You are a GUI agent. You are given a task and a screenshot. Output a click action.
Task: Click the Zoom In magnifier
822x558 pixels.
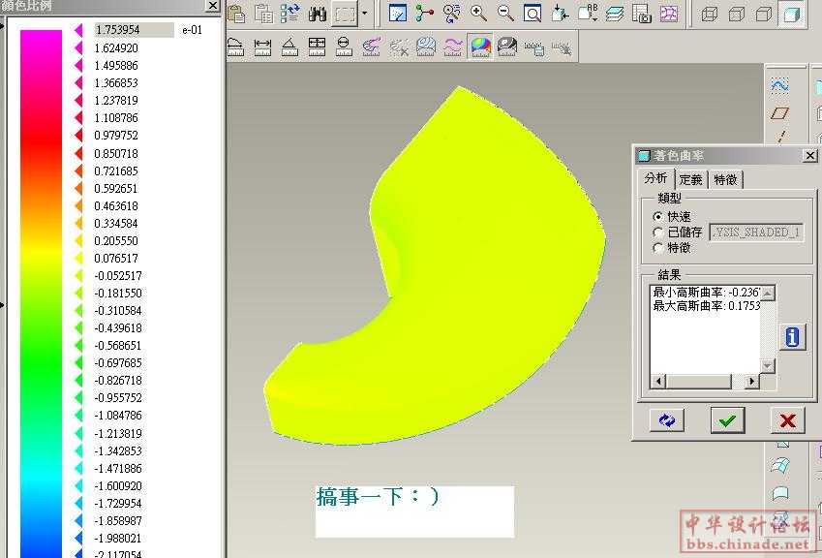pyautogui.click(x=478, y=14)
